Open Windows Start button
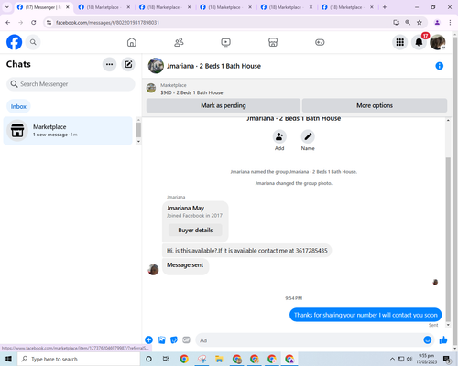Viewport: 458px width, 366px height. coord(8,359)
